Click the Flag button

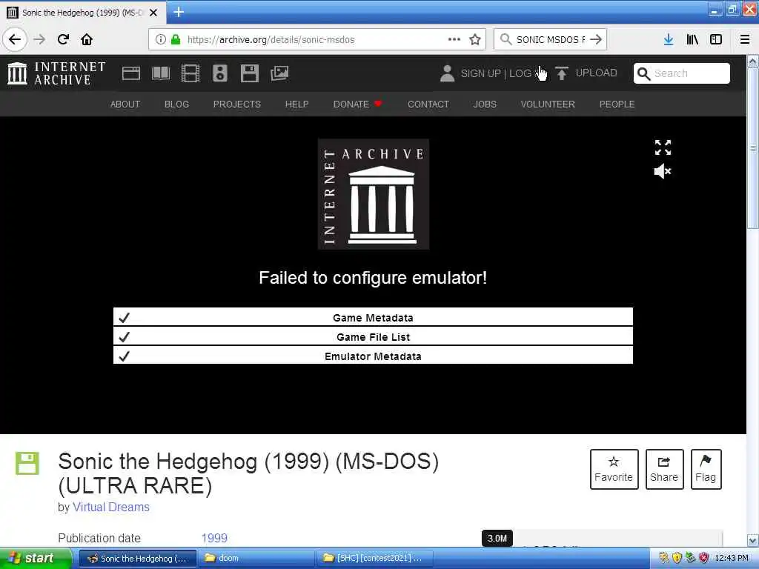tap(706, 469)
